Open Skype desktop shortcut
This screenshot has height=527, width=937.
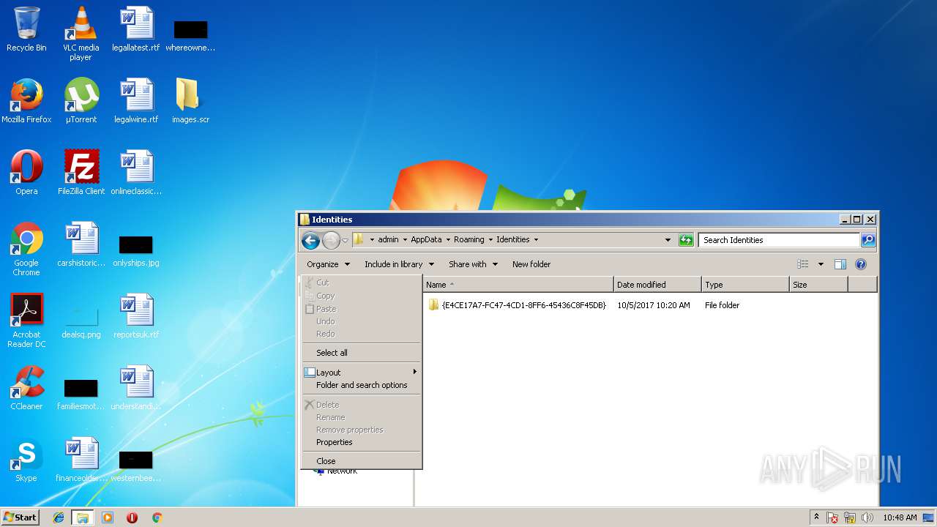pos(26,460)
